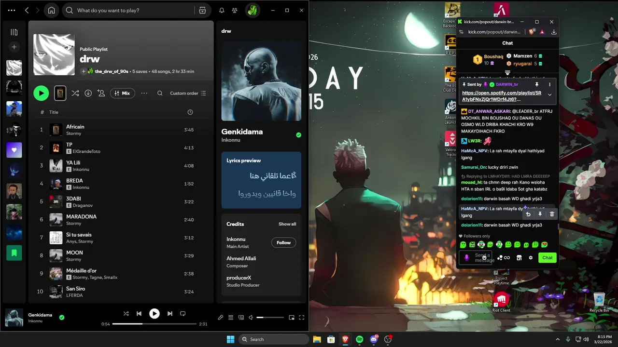Image resolution: width=618 pixels, height=347 pixels.
Task: Open Connect to a device icon
Action: click(240, 318)
